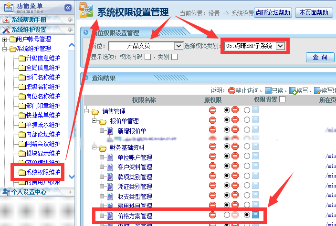This screenshot has width=336, height=226.
Task: Open the 个人设置中心 menu section
Action: pos(29,192)
